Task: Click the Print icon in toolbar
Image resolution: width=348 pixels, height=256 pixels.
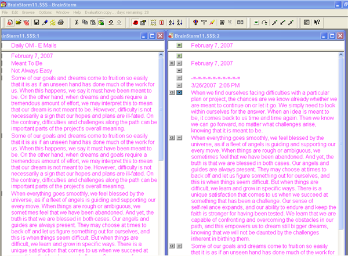Action: 60,23
